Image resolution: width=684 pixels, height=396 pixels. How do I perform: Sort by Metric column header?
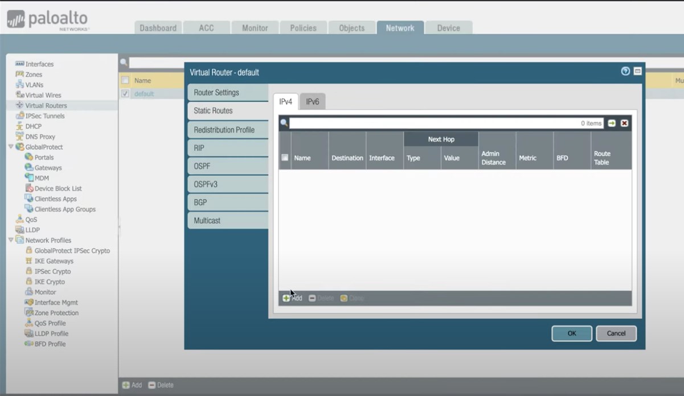pyautogui.click(x=535, y=151)
